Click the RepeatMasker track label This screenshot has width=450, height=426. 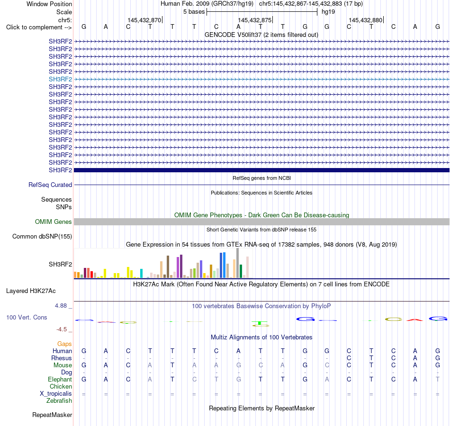(x=52, y=415)
